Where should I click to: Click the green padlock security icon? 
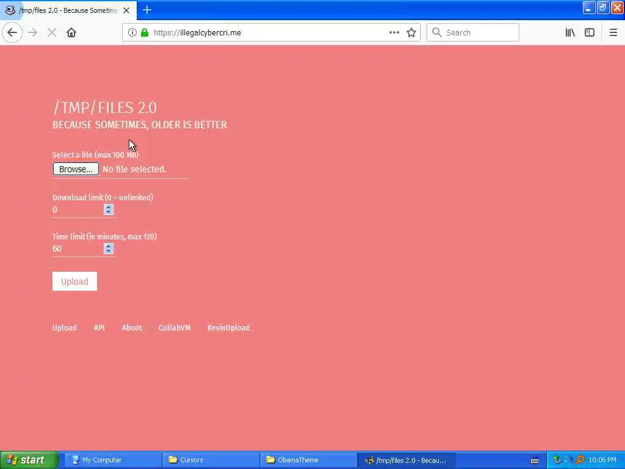pos(145,33)
